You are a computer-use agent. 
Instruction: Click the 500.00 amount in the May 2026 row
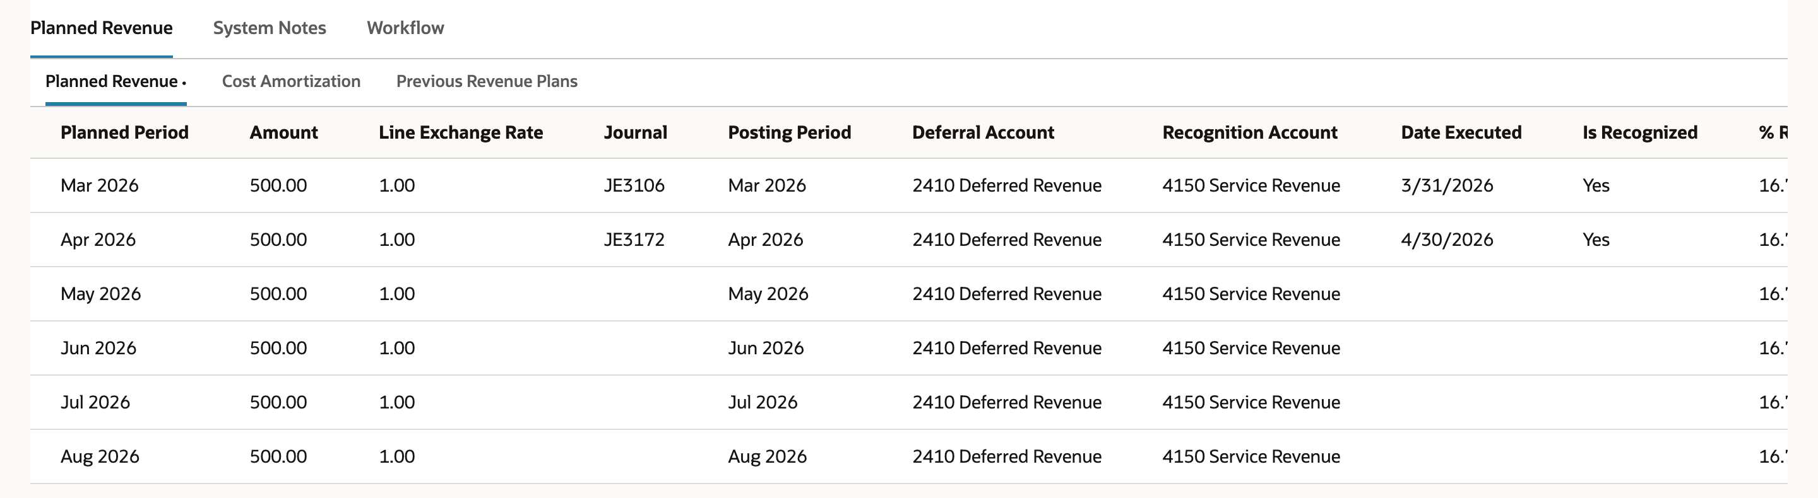tap(278, 294)
